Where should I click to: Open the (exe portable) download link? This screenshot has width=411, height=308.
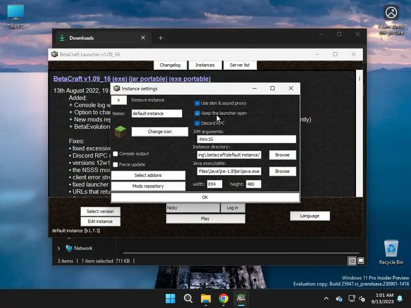190,79
